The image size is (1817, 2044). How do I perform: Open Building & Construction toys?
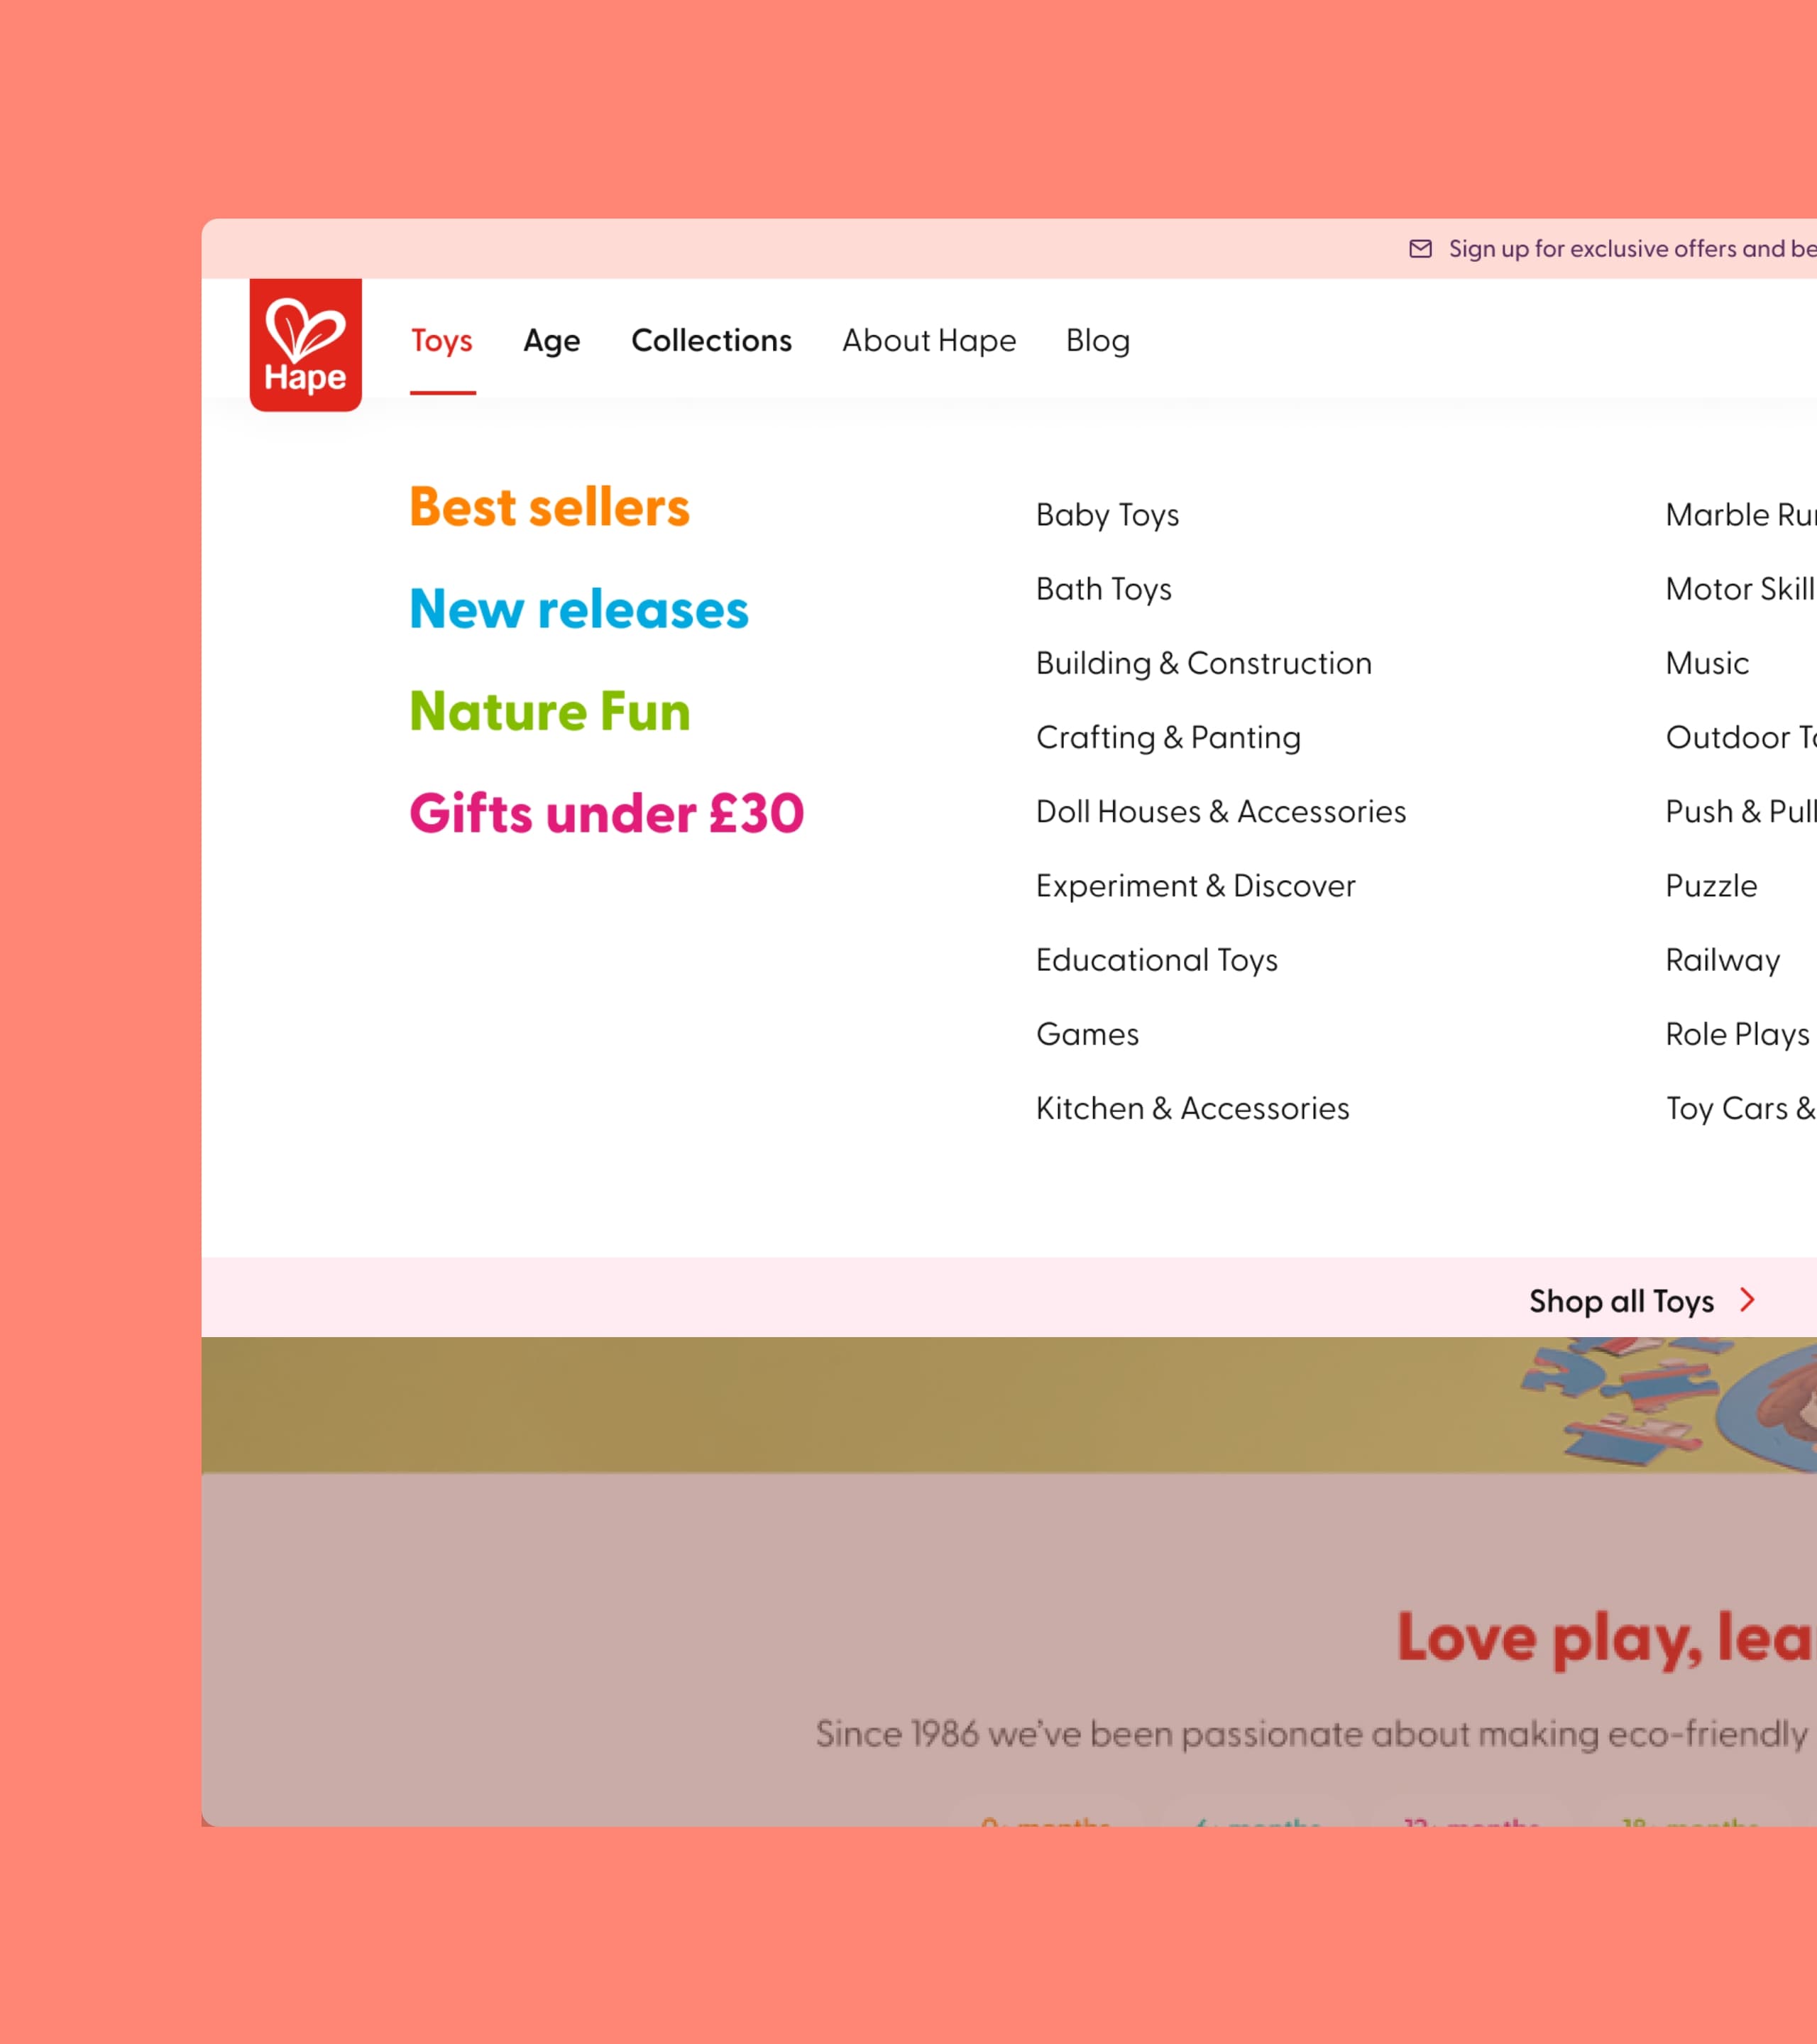1204,663
